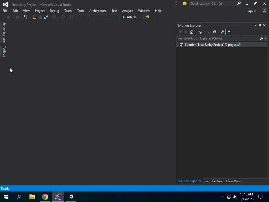This screenshot has height=202, width=269.
Task: Switch to the Class View tab
Action: [233, 181]
